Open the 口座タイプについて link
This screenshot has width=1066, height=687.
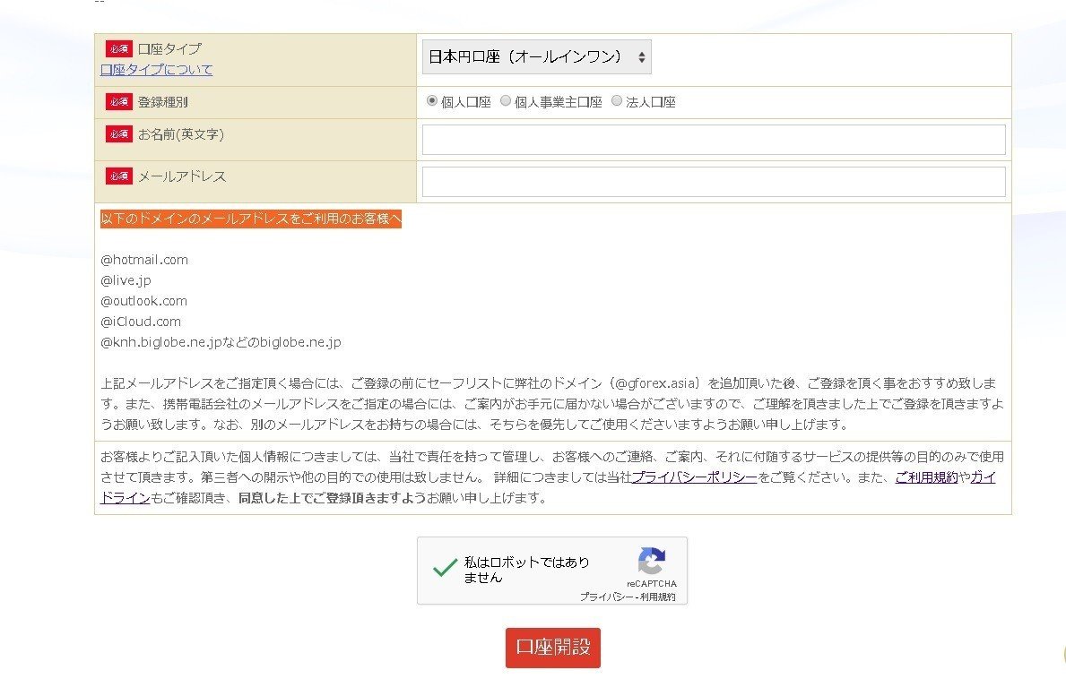pos(156,69)
